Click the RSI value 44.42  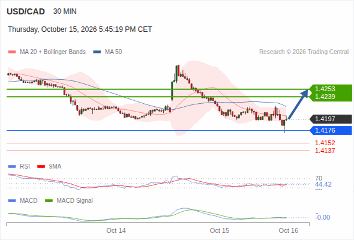click(323, 184)
